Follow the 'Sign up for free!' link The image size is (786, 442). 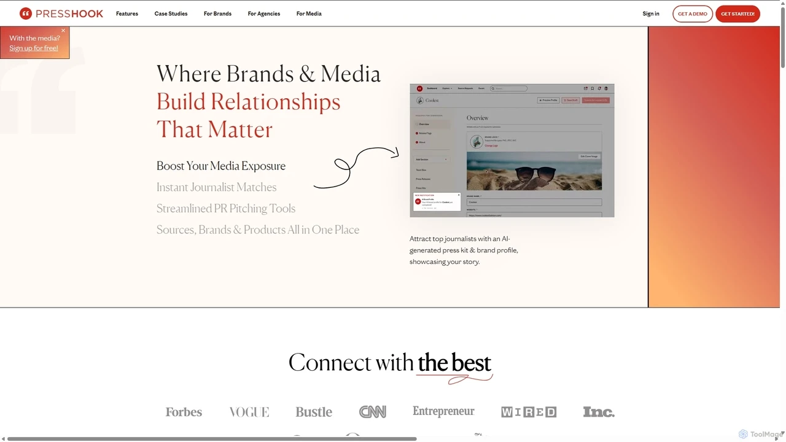point(34,48)
